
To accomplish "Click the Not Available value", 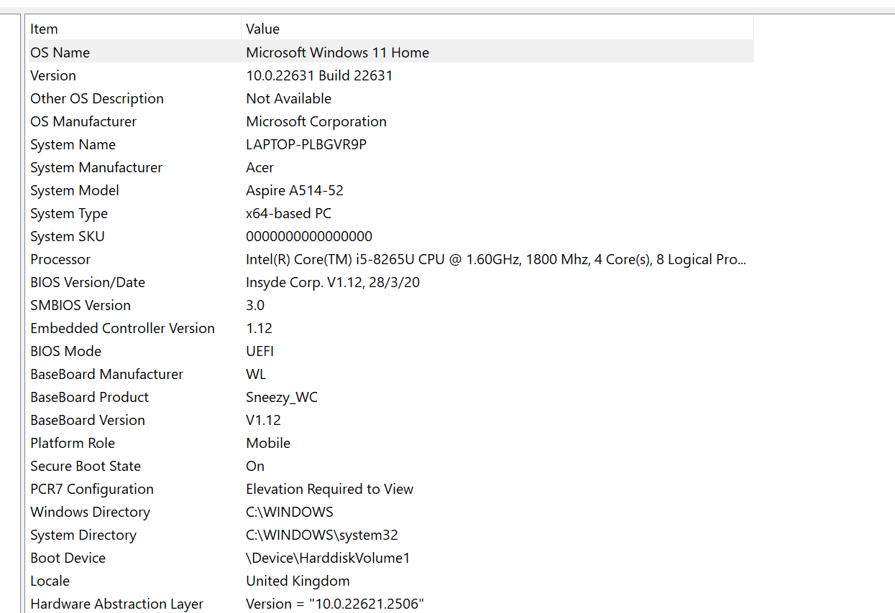I will [x=288, y=98].
